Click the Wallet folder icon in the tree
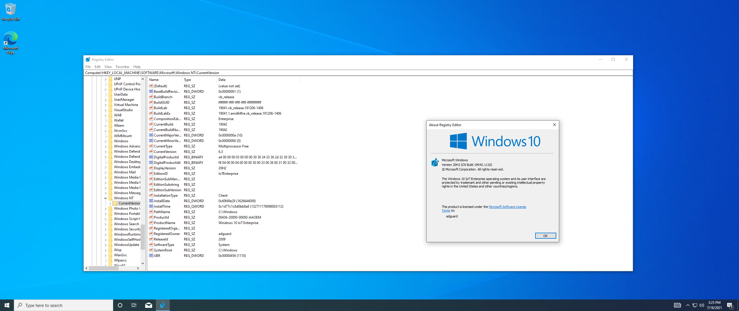The height and width of the screenshot is (311, 739). [x=111, y=120]
